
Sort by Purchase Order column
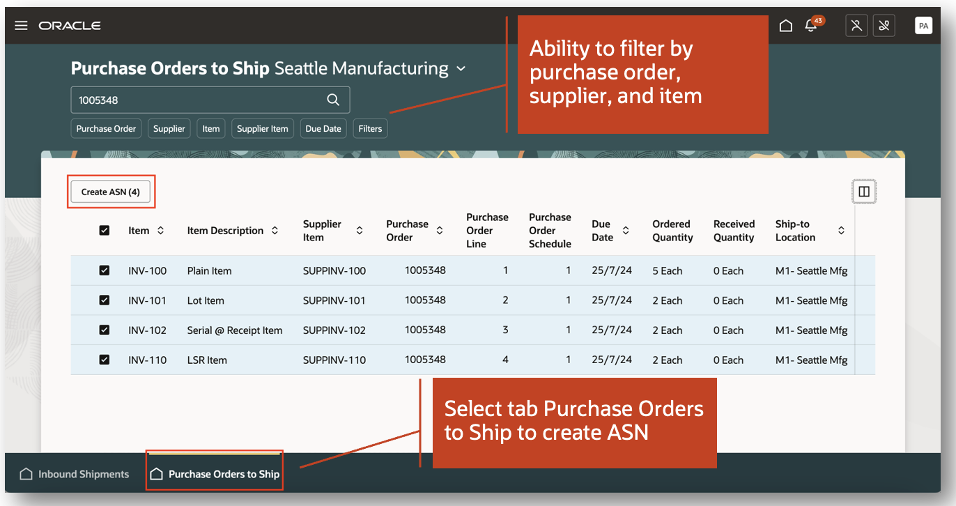tap(440, 231)
